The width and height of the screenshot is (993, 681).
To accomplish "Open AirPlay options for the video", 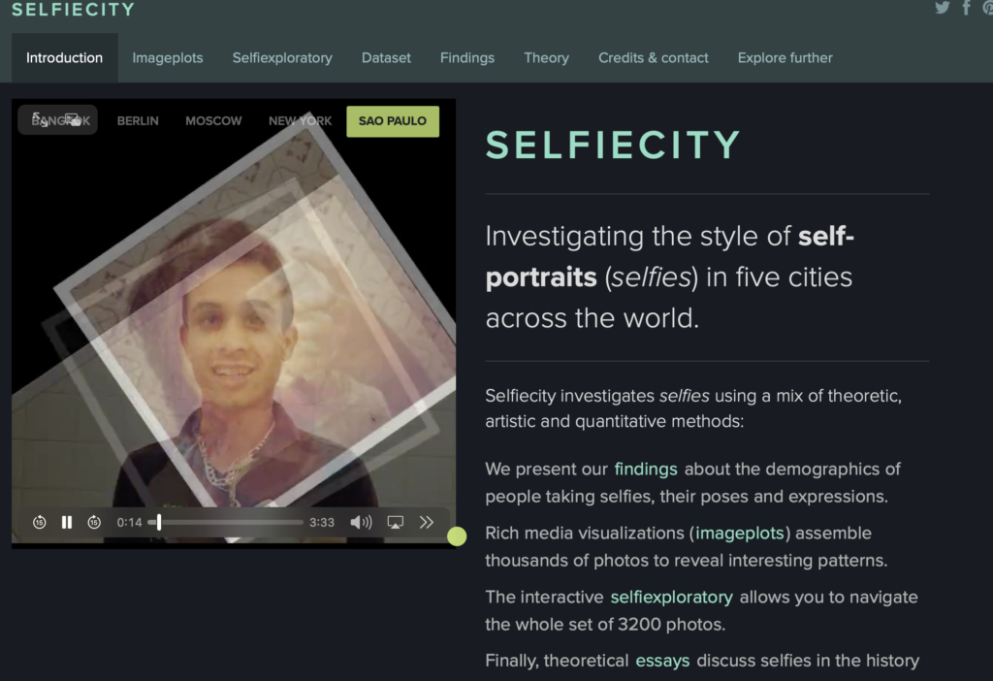I will pyautogui.click(x=396, y=522).
